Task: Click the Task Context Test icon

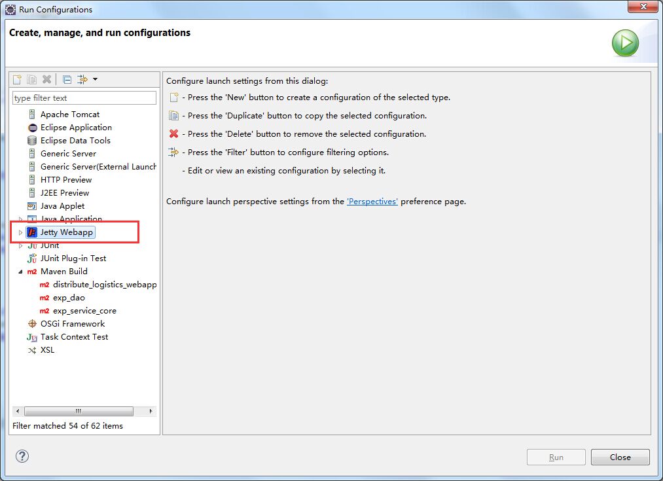Action: [x=32, y=337]
